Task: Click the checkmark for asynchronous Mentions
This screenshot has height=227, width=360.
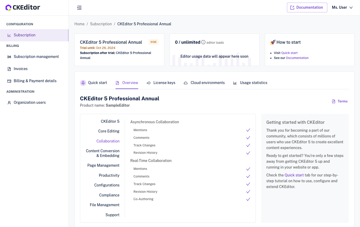Action: pos(248,130)
